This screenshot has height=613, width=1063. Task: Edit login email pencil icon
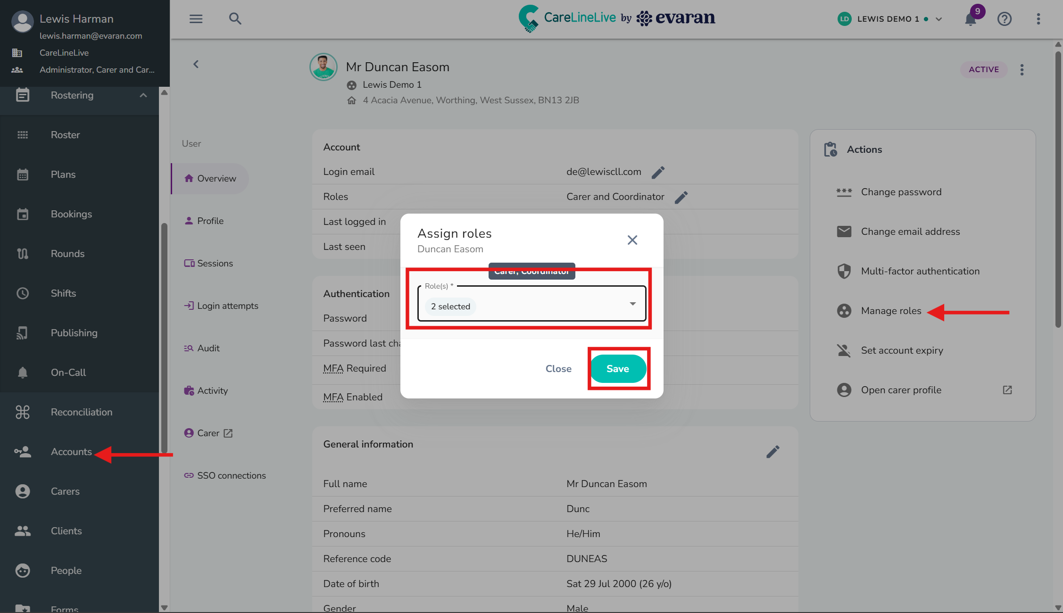pyautogui.click(x=658, y=172)
